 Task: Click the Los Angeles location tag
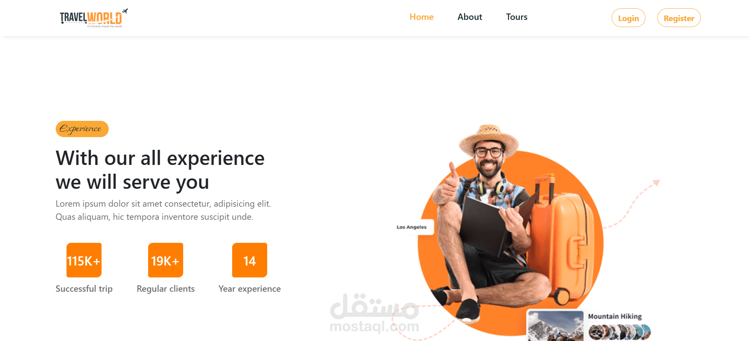coord(411,227)
